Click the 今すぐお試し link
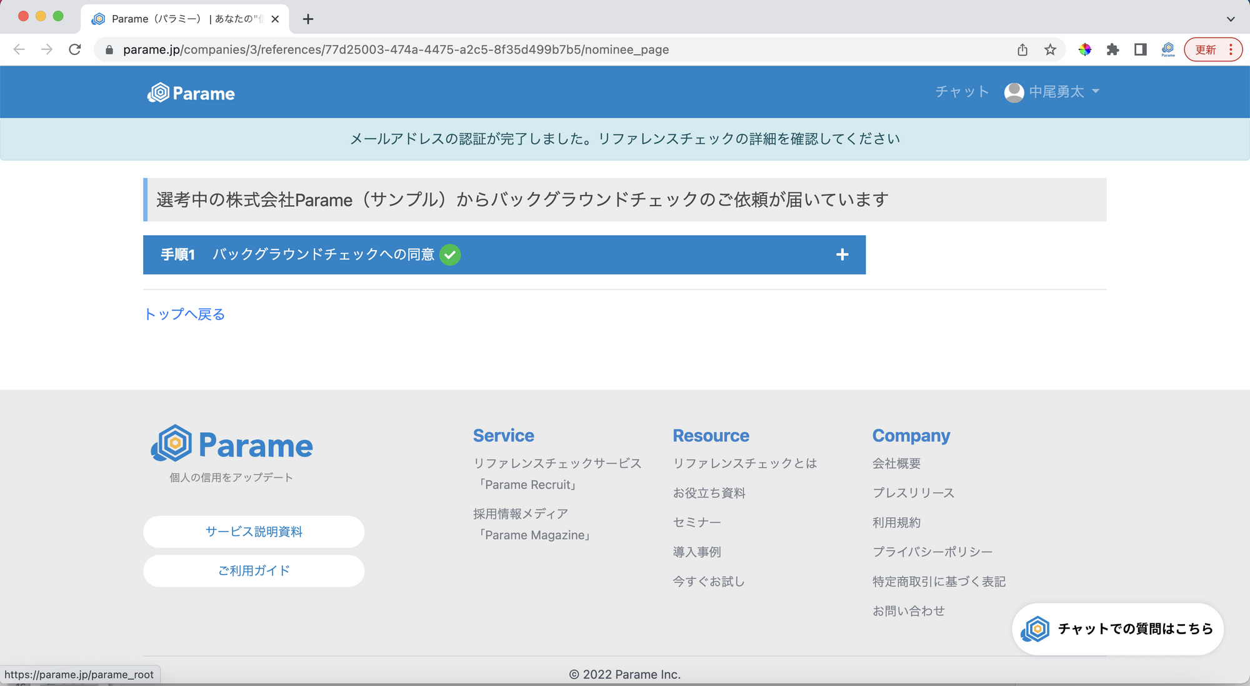This screenshot has height=686, width=1250. pos(709,581)
